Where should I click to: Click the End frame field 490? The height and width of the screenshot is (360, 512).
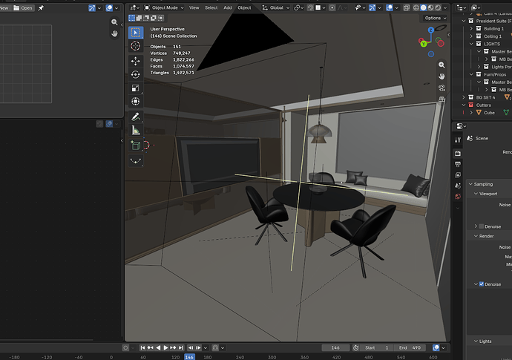(x=410, y=348)
